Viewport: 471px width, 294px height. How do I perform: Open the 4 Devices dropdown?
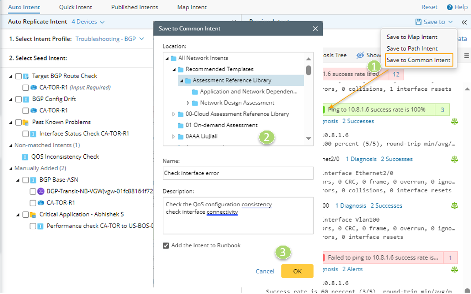[x=88, y=22]
